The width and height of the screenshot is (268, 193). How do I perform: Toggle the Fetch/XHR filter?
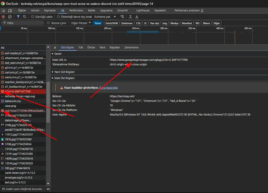click(112, 23)
